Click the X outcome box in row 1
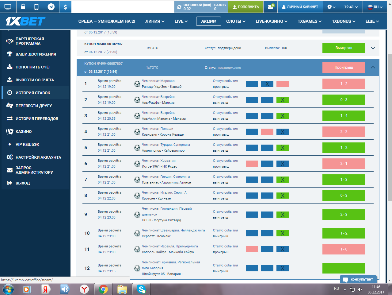 [267, 84]
